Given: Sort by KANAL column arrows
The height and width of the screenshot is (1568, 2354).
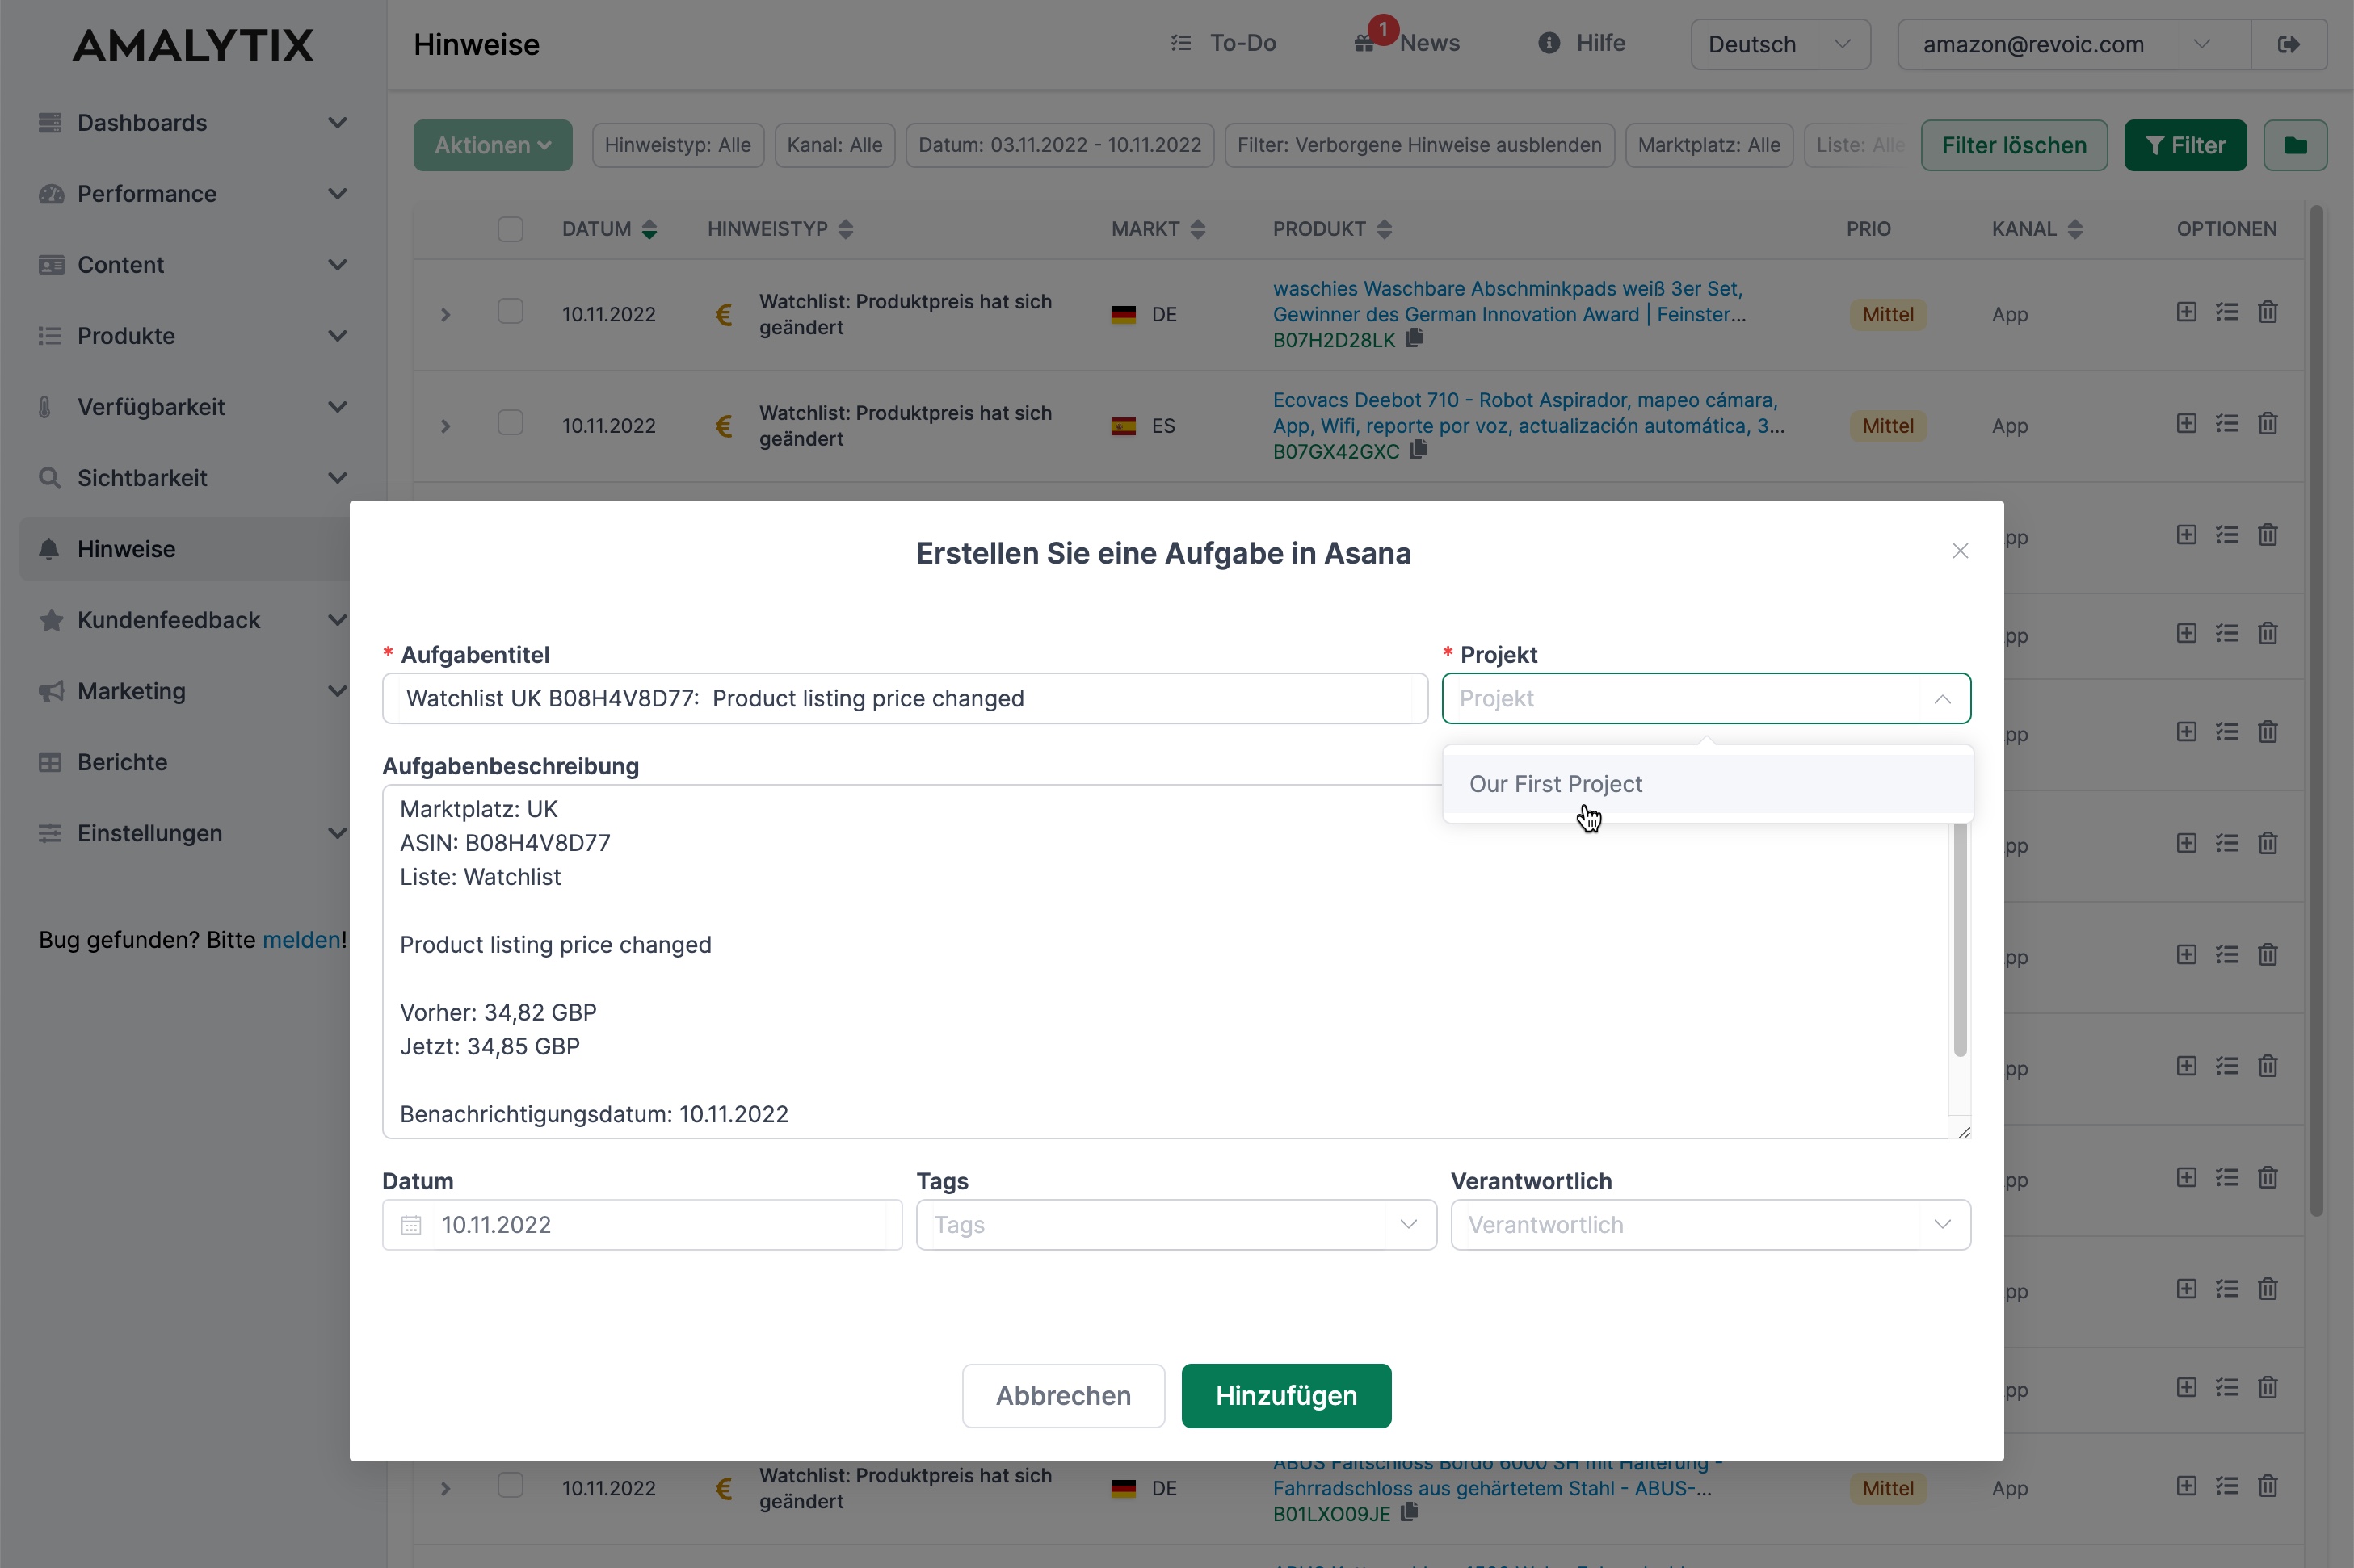Looking at the screenshot, I should coord(2074,229).
